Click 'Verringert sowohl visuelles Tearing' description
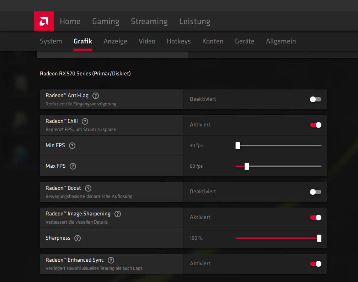 94,268
